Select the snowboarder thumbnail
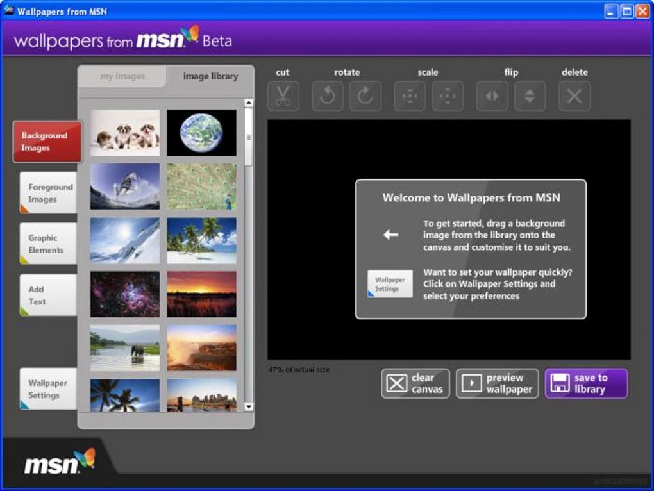 125,187
